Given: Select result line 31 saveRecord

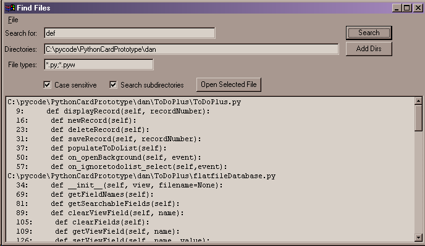Looking at the screenshot, I should pyautogui.click(x=109, y=139).
